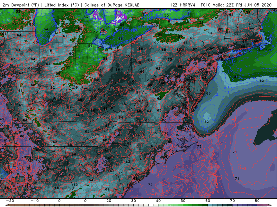Screen dimensions: 277x207
Task: Click the 20 label on the color scale
Action: [x=109, y=201]
